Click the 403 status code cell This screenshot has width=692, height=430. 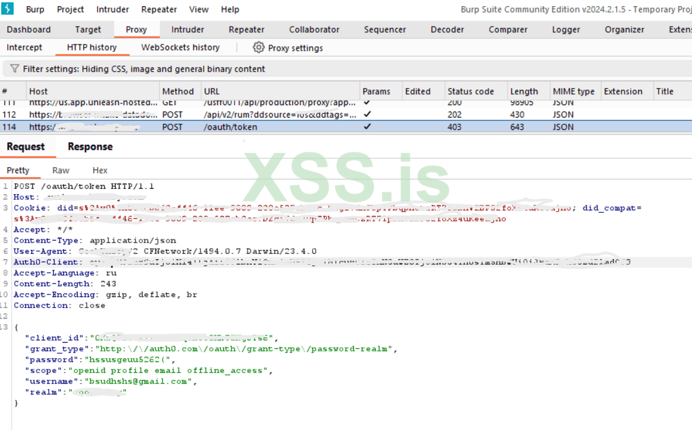click(x=454, y=127)
